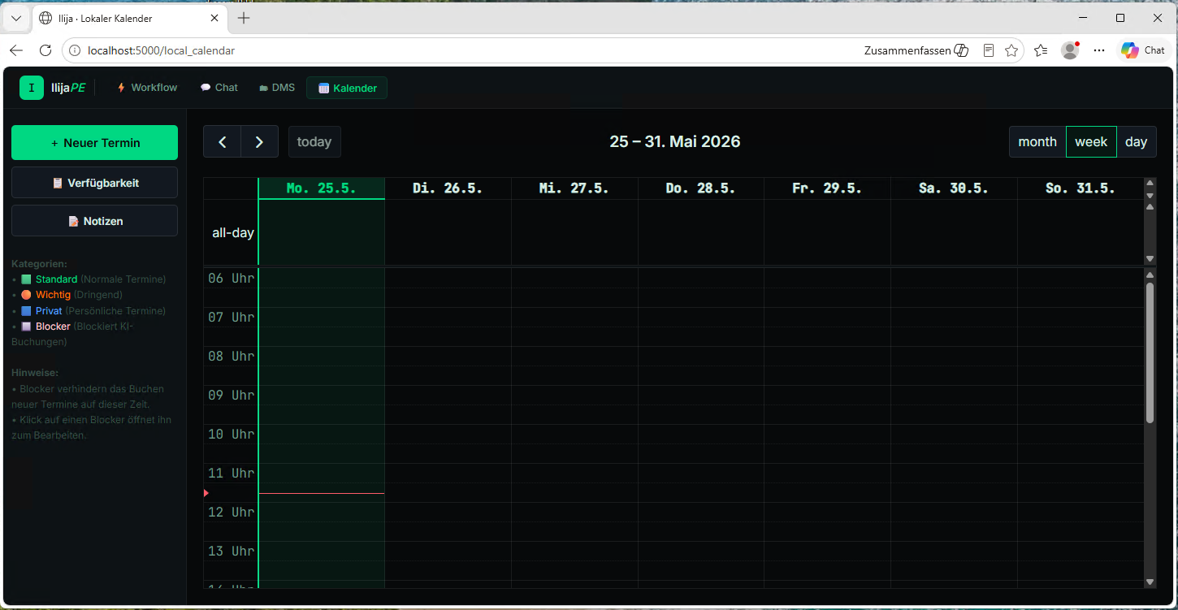Click Zusammenfassen in the address bar
Screen dimensions: 1178x610
[x=916, y=50]
